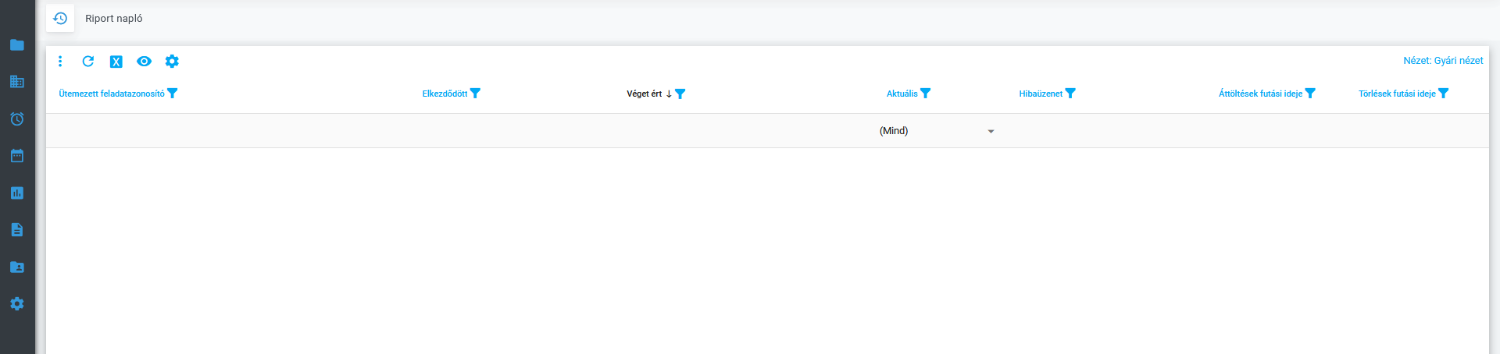Open the alarm clock icon in sidebar
Viewport: 1500px width, 354px height.
pyautogui.click(x=17, y=119)
